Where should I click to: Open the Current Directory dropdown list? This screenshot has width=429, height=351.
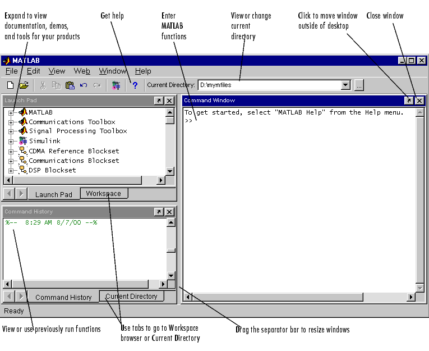[x=345, y=85]
